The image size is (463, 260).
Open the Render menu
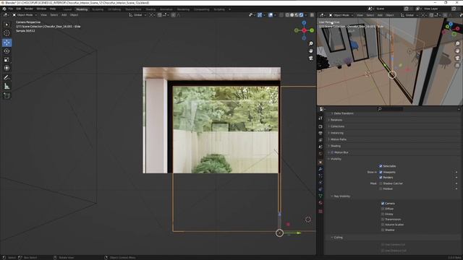click(29, 9)
